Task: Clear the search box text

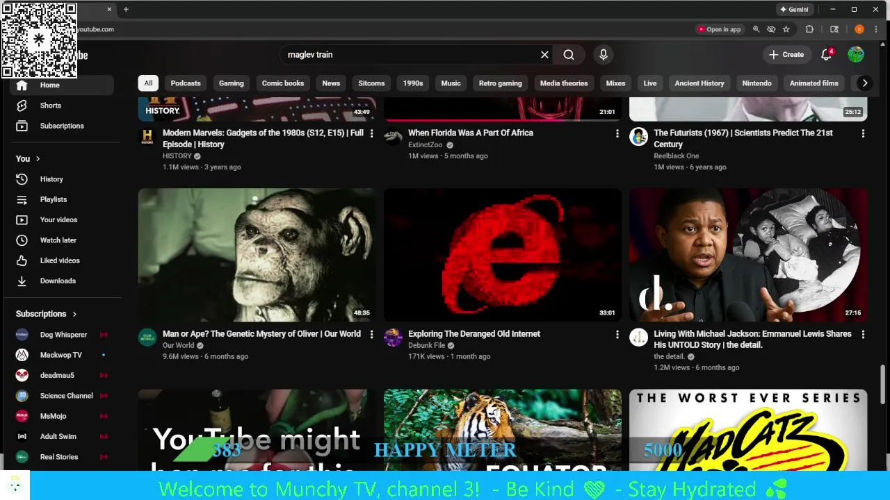Action: click(544, 55)
